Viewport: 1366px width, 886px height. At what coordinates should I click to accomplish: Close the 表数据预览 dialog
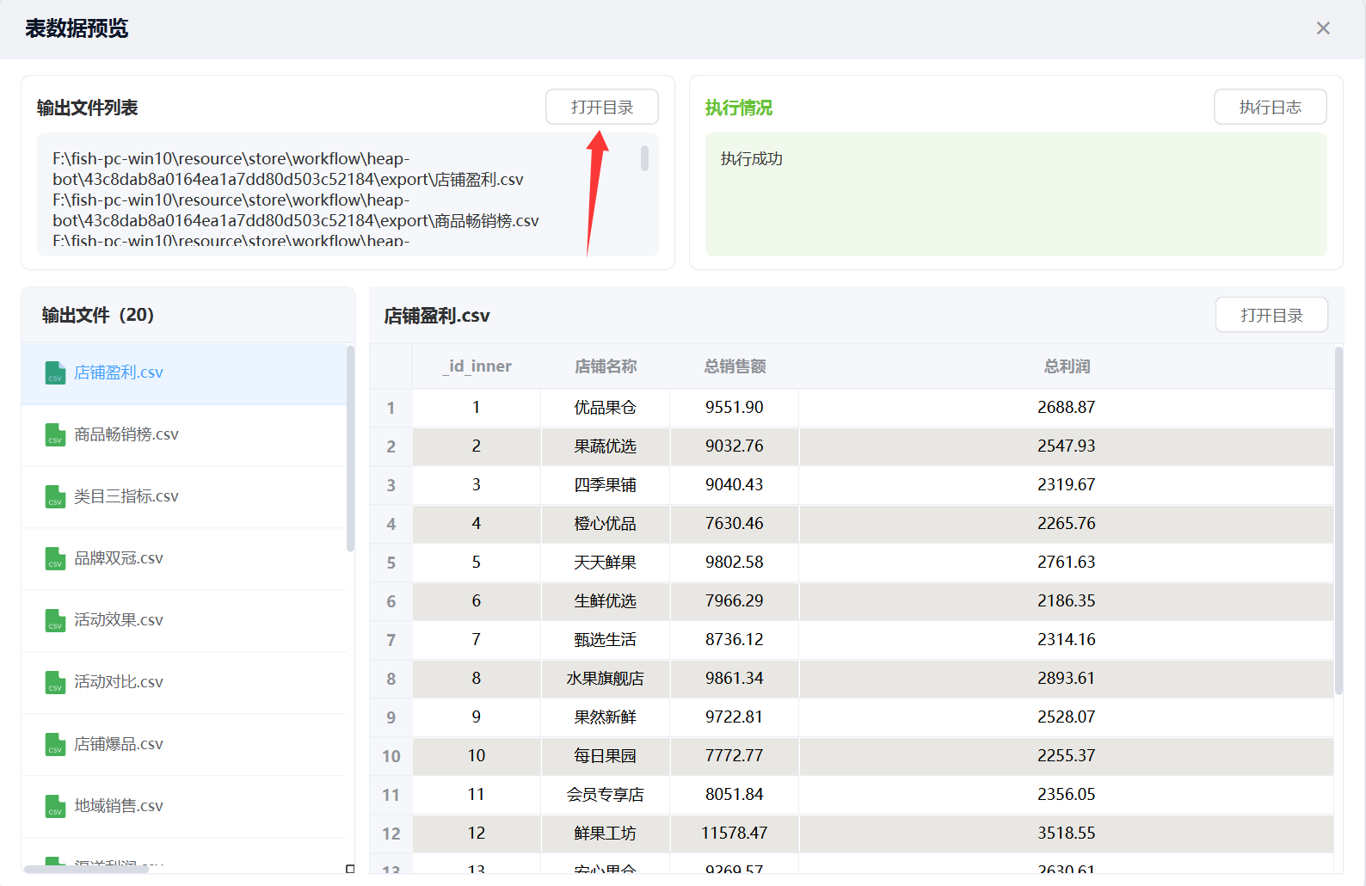pos(1323,28)
